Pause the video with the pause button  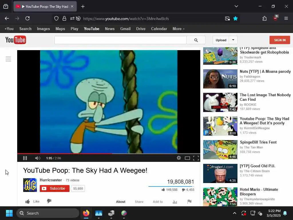pyautogui.click(x=25, y=158)
